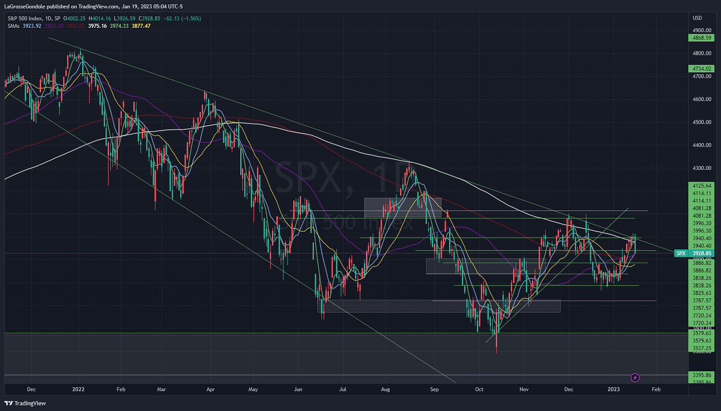Click the Nov time axis label
Viewport: 721px width, 411px height.
[524, 390]
